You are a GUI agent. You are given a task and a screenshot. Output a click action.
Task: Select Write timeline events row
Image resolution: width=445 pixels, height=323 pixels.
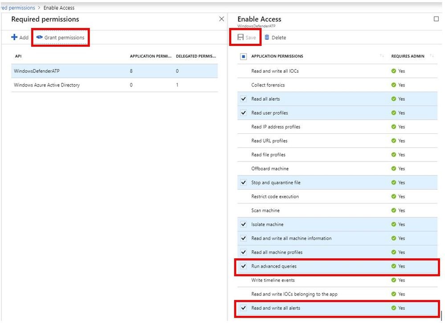pos(337,280)
